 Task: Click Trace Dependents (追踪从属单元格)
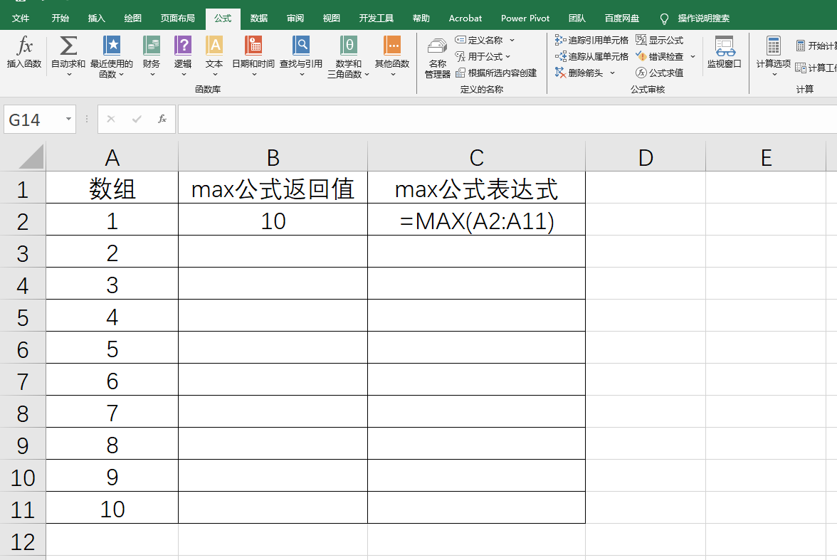pyautogui.click(x=591, y=56)
